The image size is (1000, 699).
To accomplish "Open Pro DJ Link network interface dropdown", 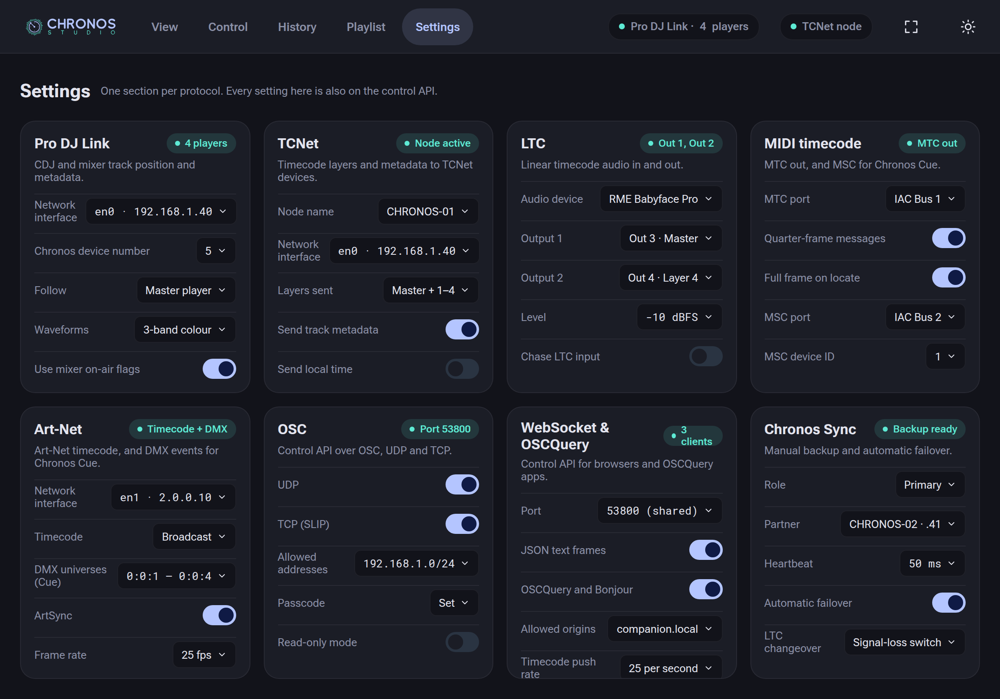I will 161,211.
